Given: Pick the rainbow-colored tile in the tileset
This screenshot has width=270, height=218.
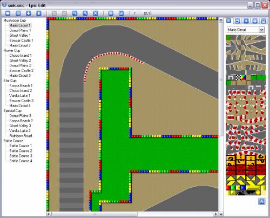Looking at the screenshot, I should click(x=244, y=77).
